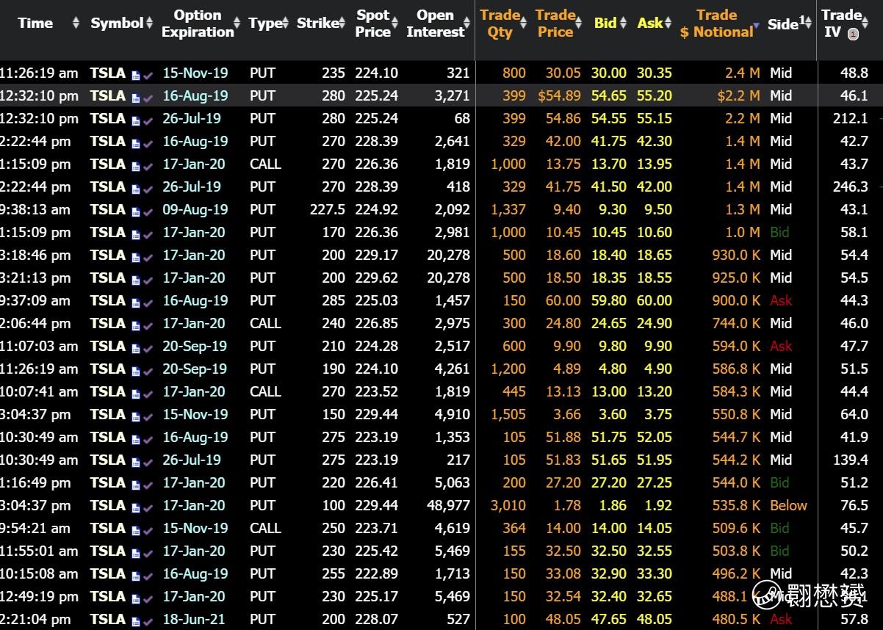This screenshot has width=883, height=630.
Task: Open TSLA symbol on the 9:54:21 am row
Action: pyautogui.click(x=107, y=528)
